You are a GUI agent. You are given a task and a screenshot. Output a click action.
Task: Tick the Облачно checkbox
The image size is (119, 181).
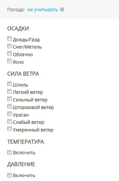pos(9,53)
